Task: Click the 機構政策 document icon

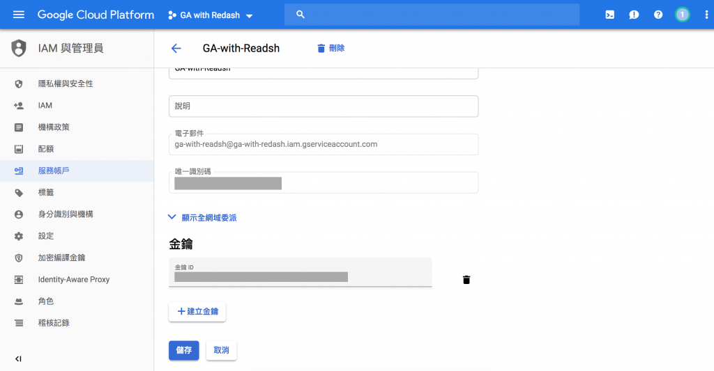Action: (19, 127)
